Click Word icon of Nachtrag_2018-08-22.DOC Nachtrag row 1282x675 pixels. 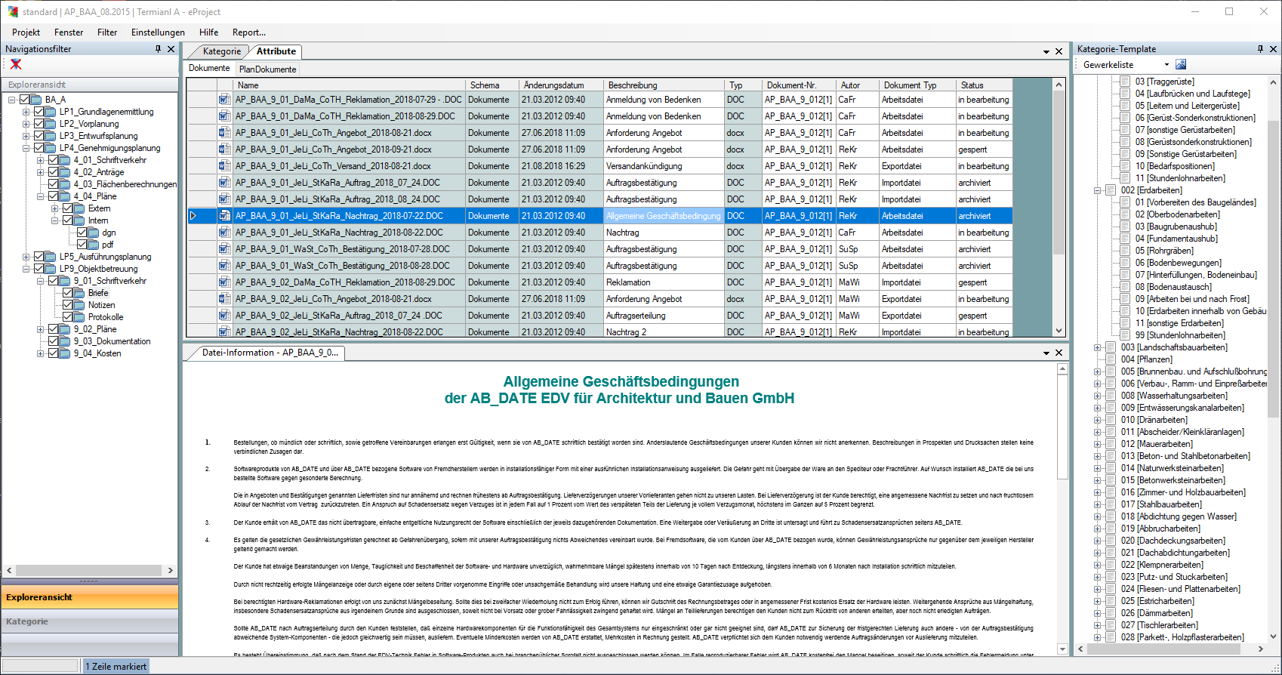pyautogui.click(x=224, y=232)
